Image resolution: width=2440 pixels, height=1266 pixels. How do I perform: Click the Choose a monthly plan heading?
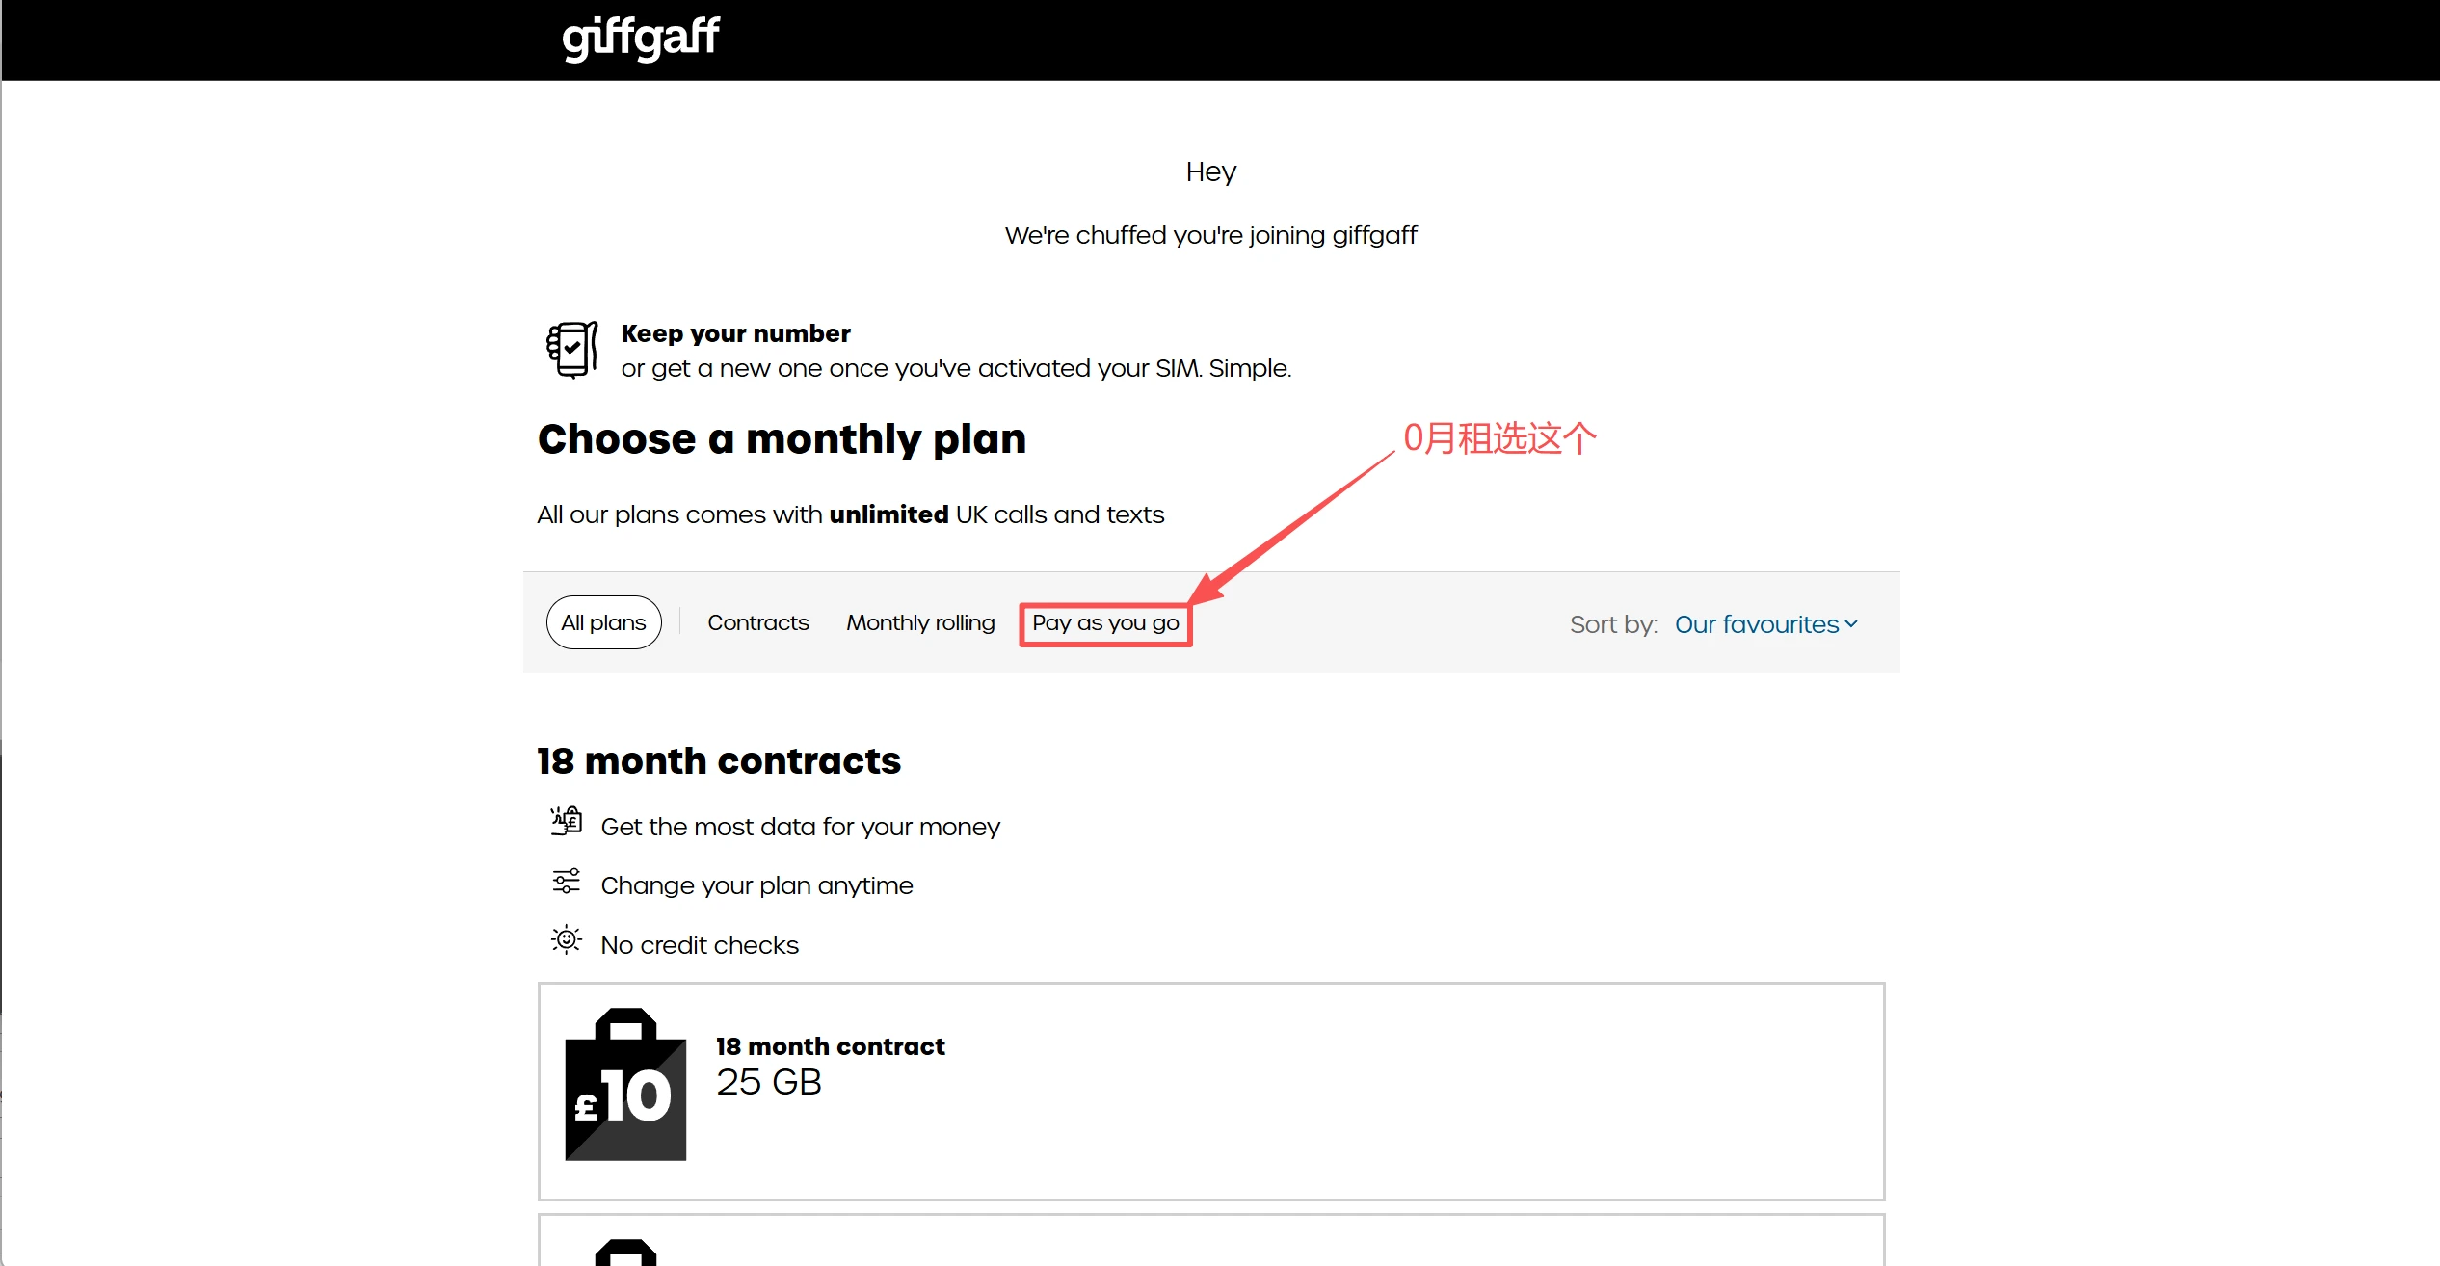(782, 439)
